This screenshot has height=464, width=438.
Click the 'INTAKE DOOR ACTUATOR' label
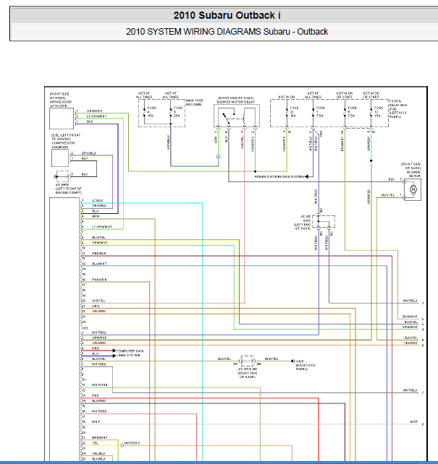pyautogui.click(x=61, y=103)
